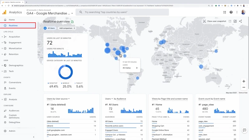Zoom in the map with plus
249x140 pixels.
pos(244,82)
